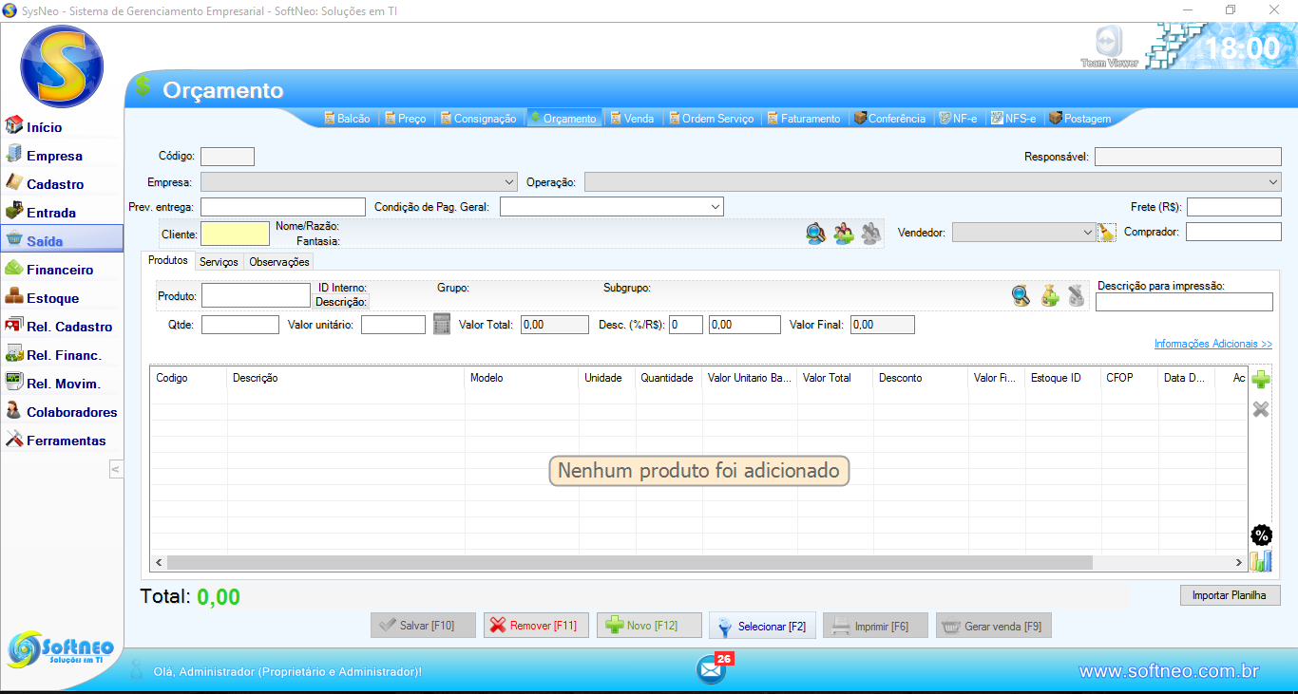Click the client search magnifier icon
Image resolution: width=1298 pixels, height=694 pixels.
[x=815, y=234]
